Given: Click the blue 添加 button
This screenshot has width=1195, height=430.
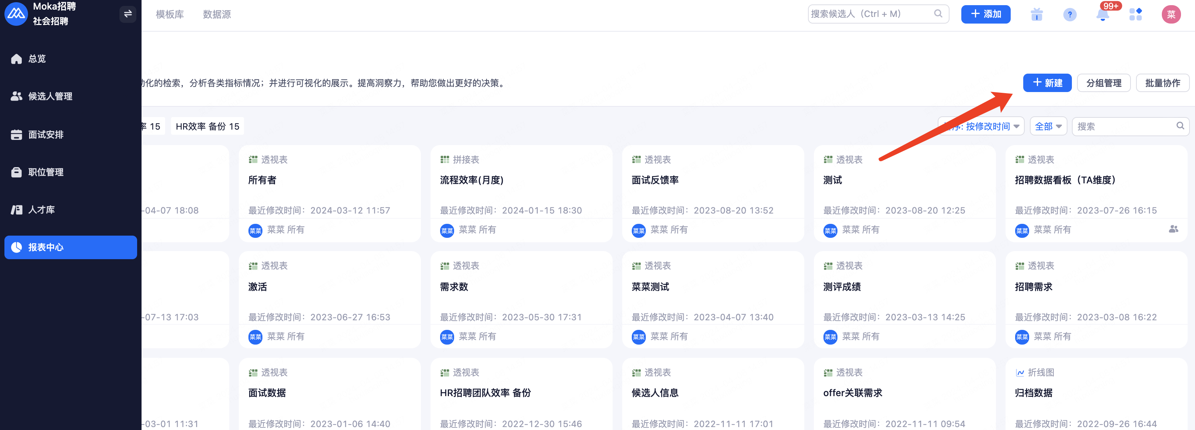Looking at the screenshot, I should (986, 14).
